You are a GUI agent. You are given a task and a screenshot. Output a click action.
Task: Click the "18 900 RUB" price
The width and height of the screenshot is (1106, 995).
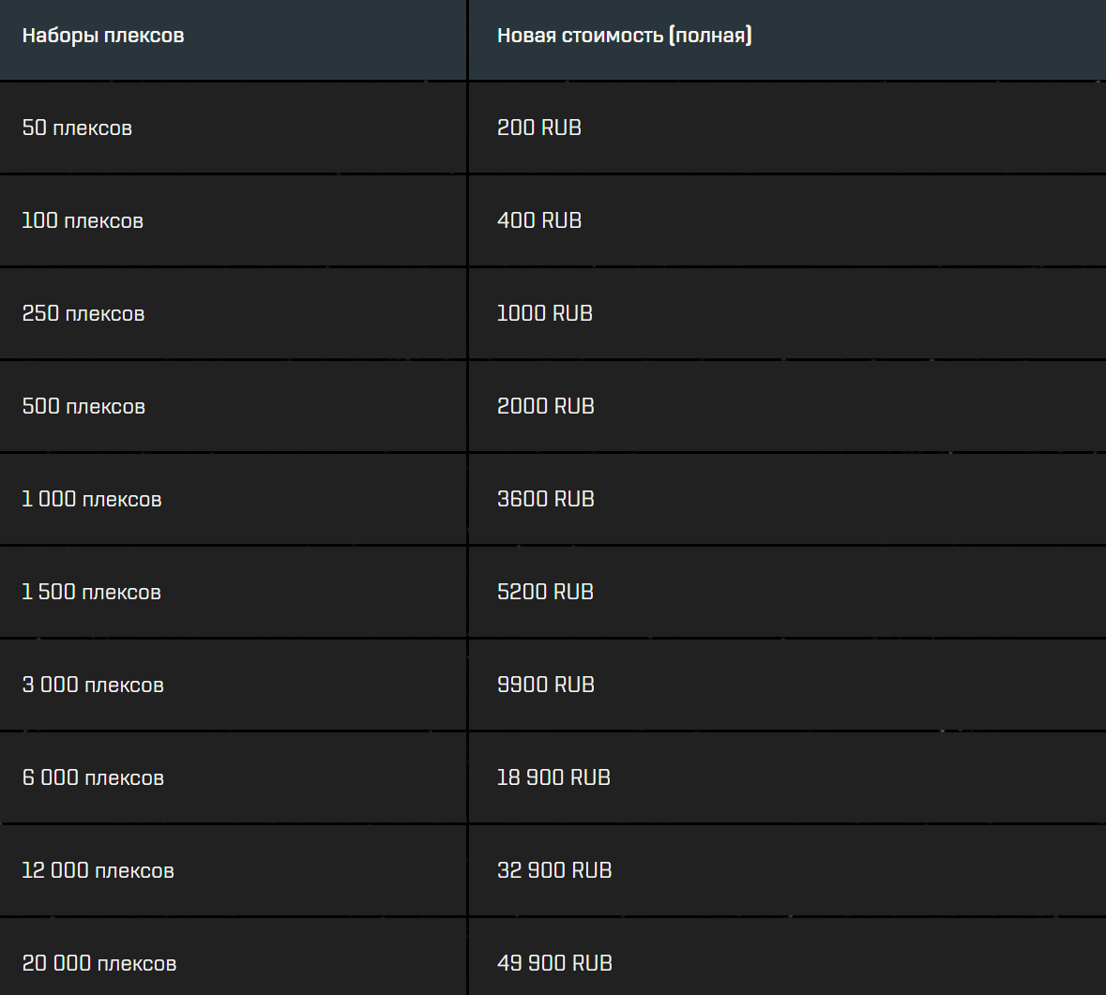tap(553, 777)
